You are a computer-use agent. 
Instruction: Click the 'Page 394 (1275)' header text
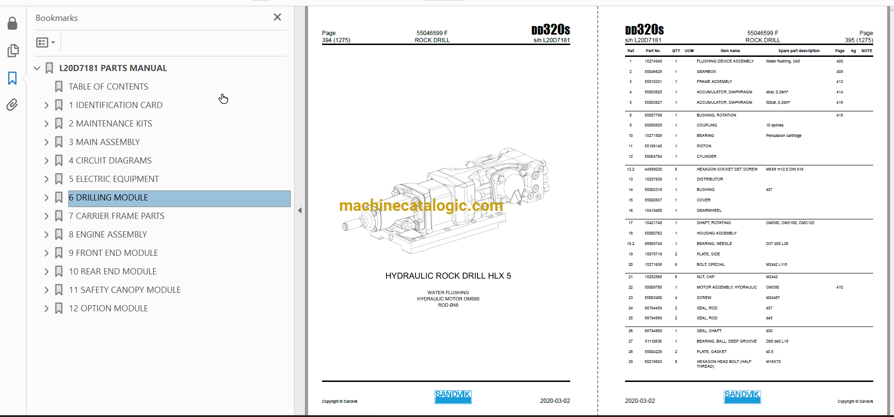(336, 36)
